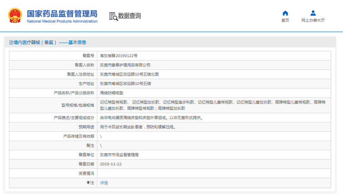Click the 数据查询 magnifier document icon
This screenshot has height=195, width=343.
click(x=113, y=16)
